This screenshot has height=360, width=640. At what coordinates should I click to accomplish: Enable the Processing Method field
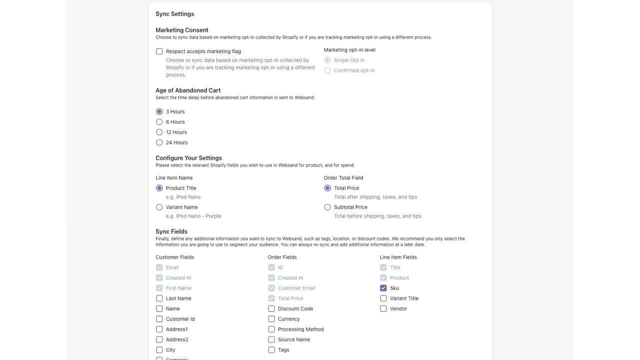click(271, 329)
